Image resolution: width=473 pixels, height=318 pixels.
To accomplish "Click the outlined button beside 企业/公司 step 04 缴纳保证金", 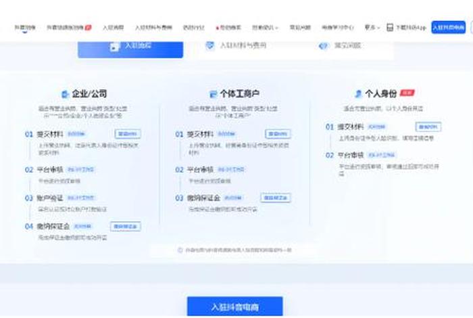I will click(x=126, y=226).
